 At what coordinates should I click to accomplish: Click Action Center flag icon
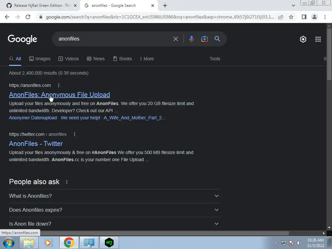click(x=291, y=243)
